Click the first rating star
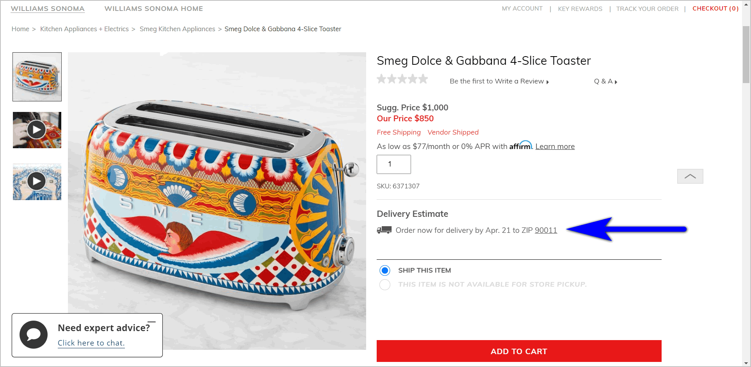Screen dimensions: 751x367 point(381,79)
